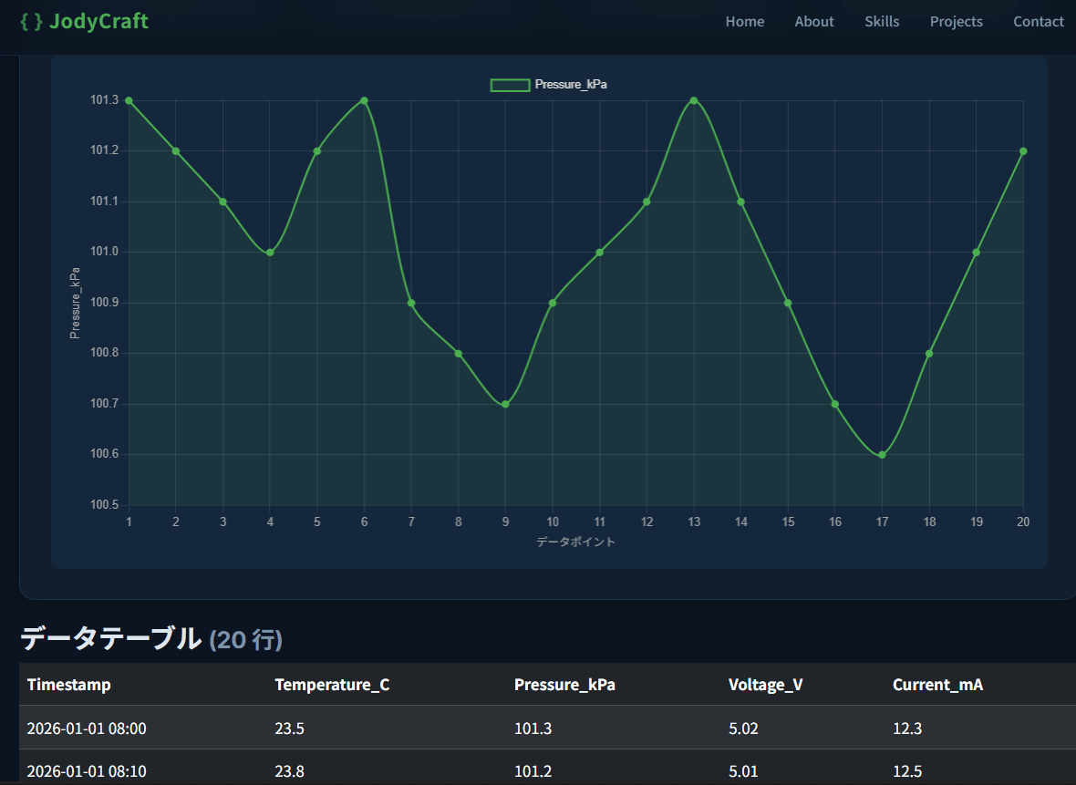Click the chart point at x=11
This screenshot has height=785, width=1076.
[600, 253]
